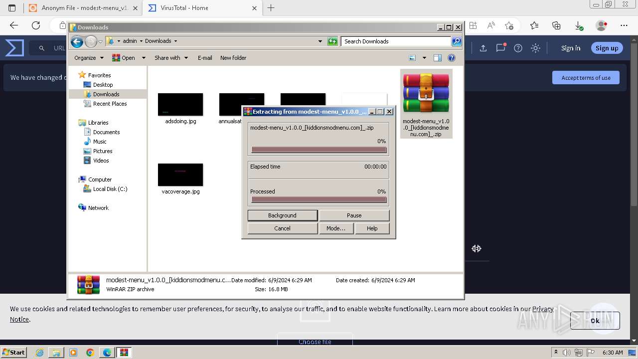Image resolution: width=638 pixels, height=359 pixels.
Task: Cancel the WinRAR extraction
Action: click(282, 228)
